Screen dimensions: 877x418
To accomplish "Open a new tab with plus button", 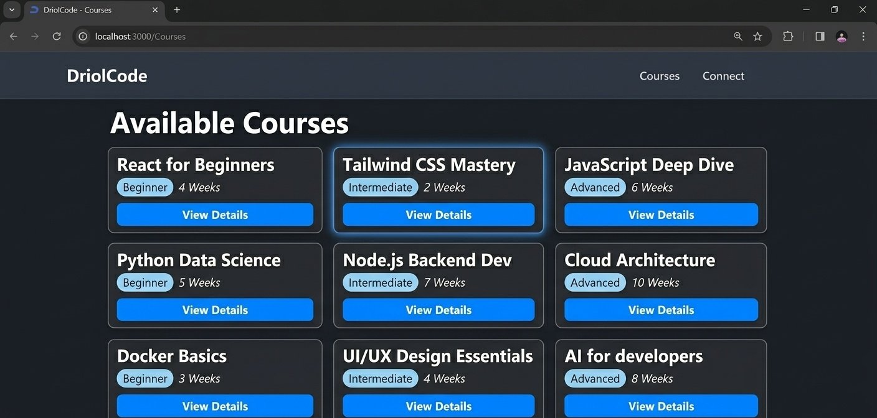I will (177, 10).
